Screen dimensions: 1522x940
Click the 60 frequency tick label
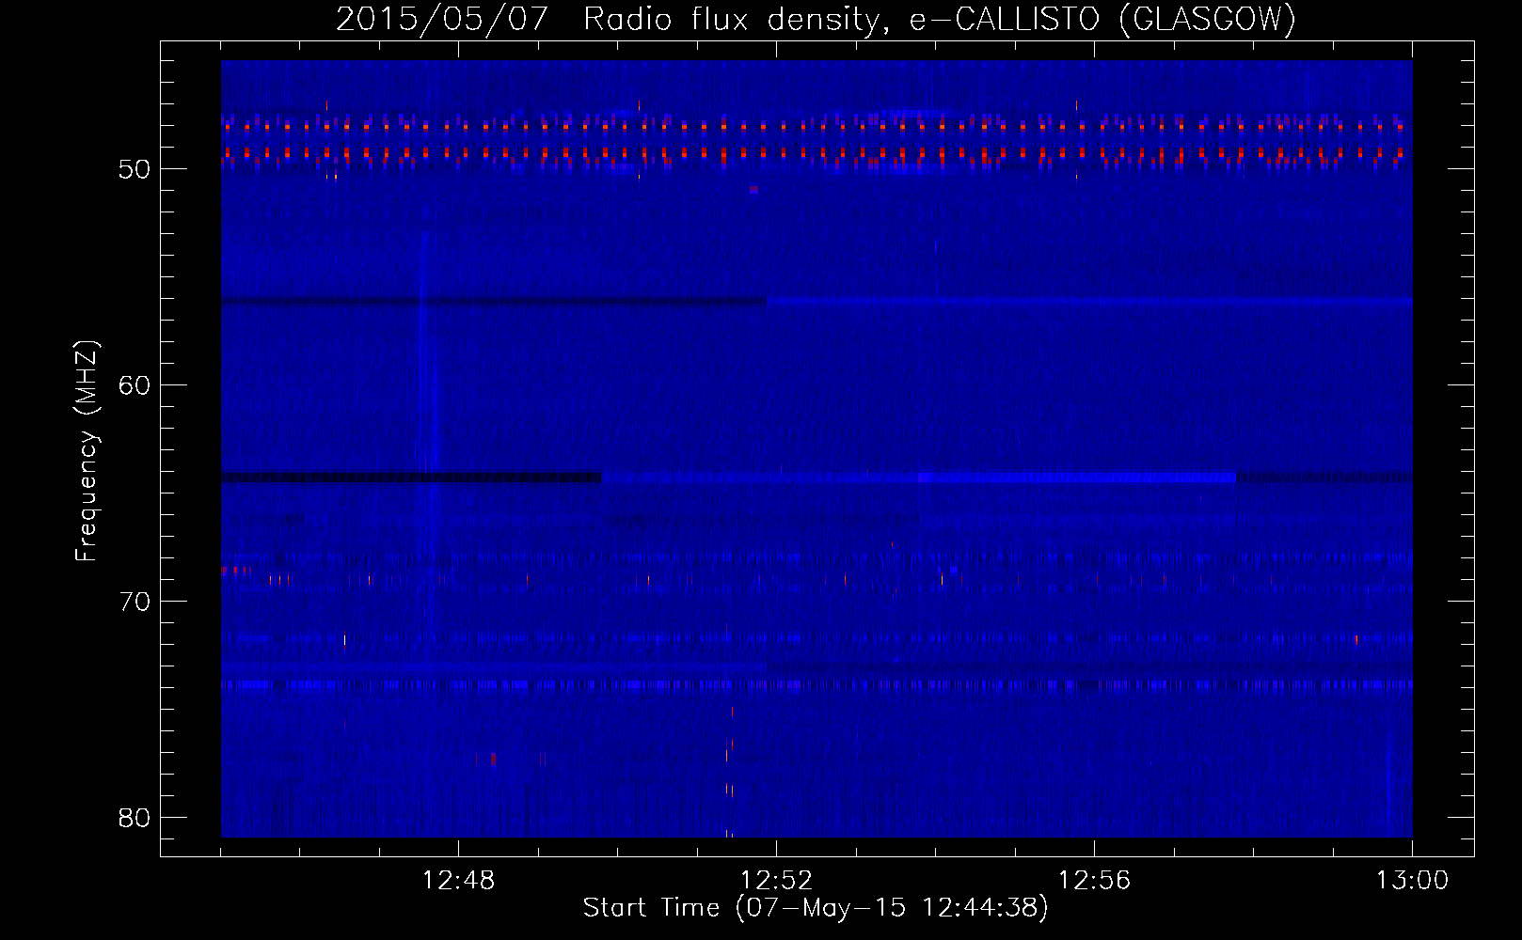click(135, 385)
